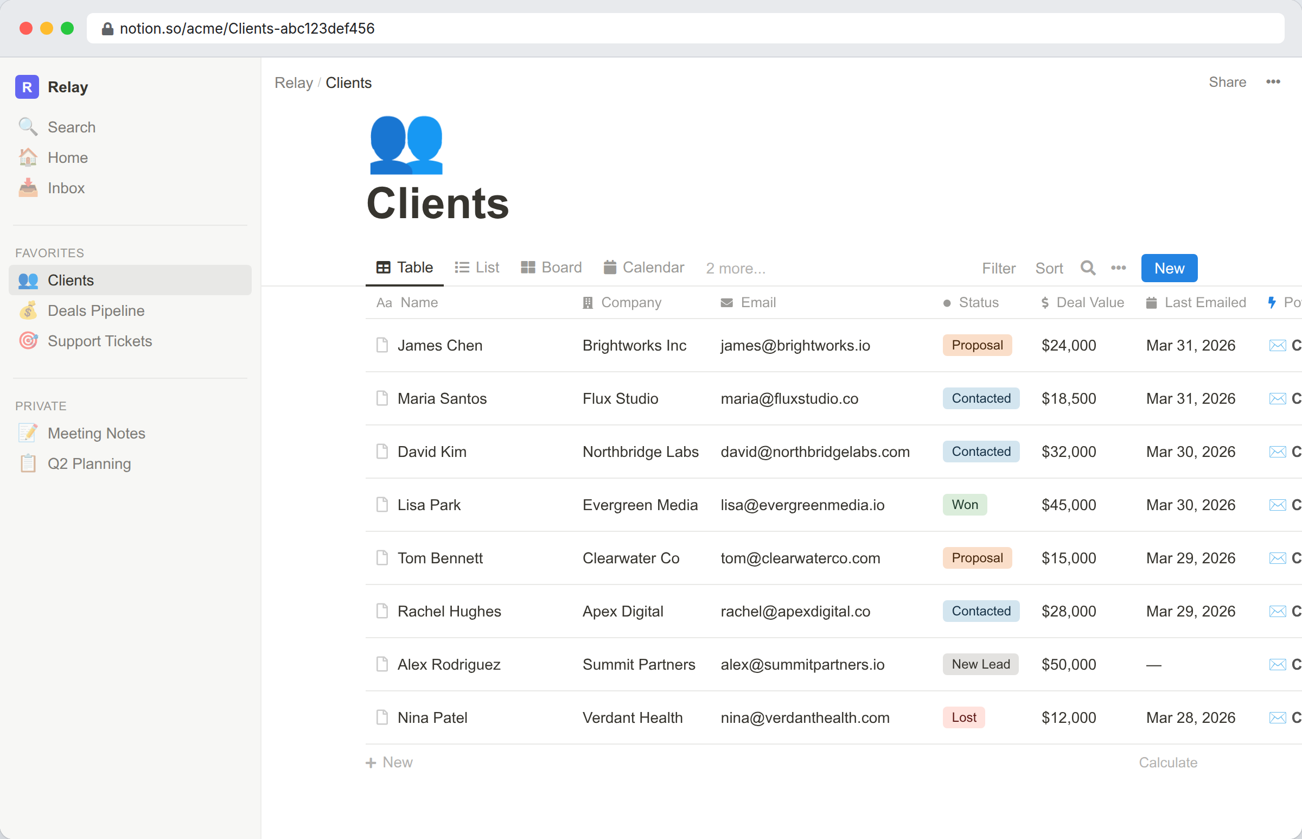Click the page icon next to Maria Santos

382,398
